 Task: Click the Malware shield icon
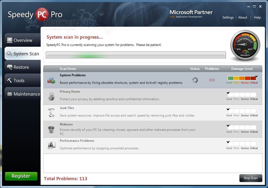click(x=51, y=129)
